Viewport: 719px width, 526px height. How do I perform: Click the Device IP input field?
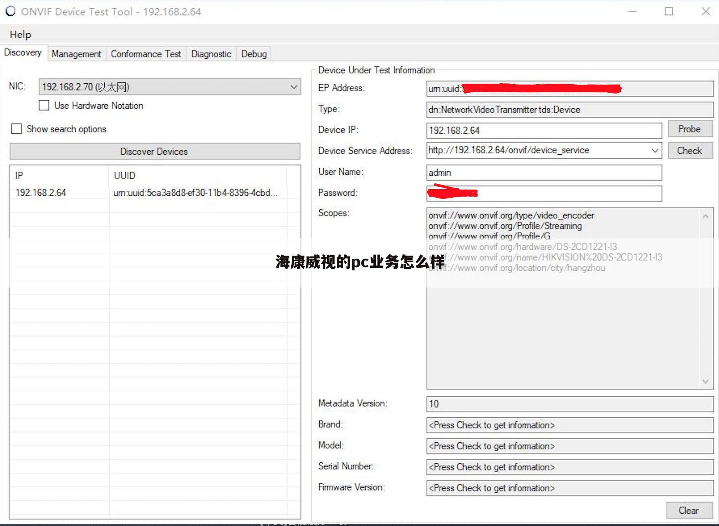pyautogui.click(x=544, y=130)
